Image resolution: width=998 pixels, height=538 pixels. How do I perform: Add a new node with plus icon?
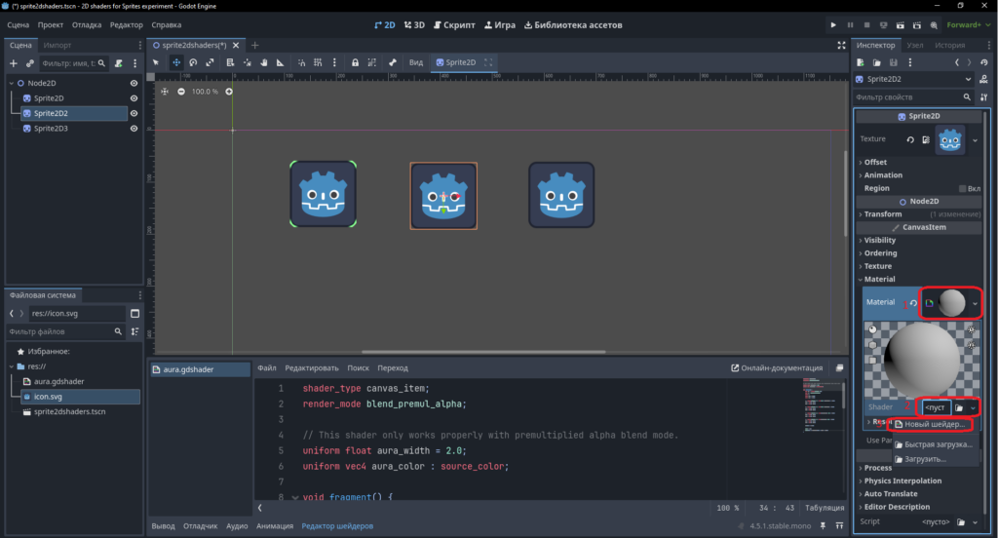(x=14, y=63)
